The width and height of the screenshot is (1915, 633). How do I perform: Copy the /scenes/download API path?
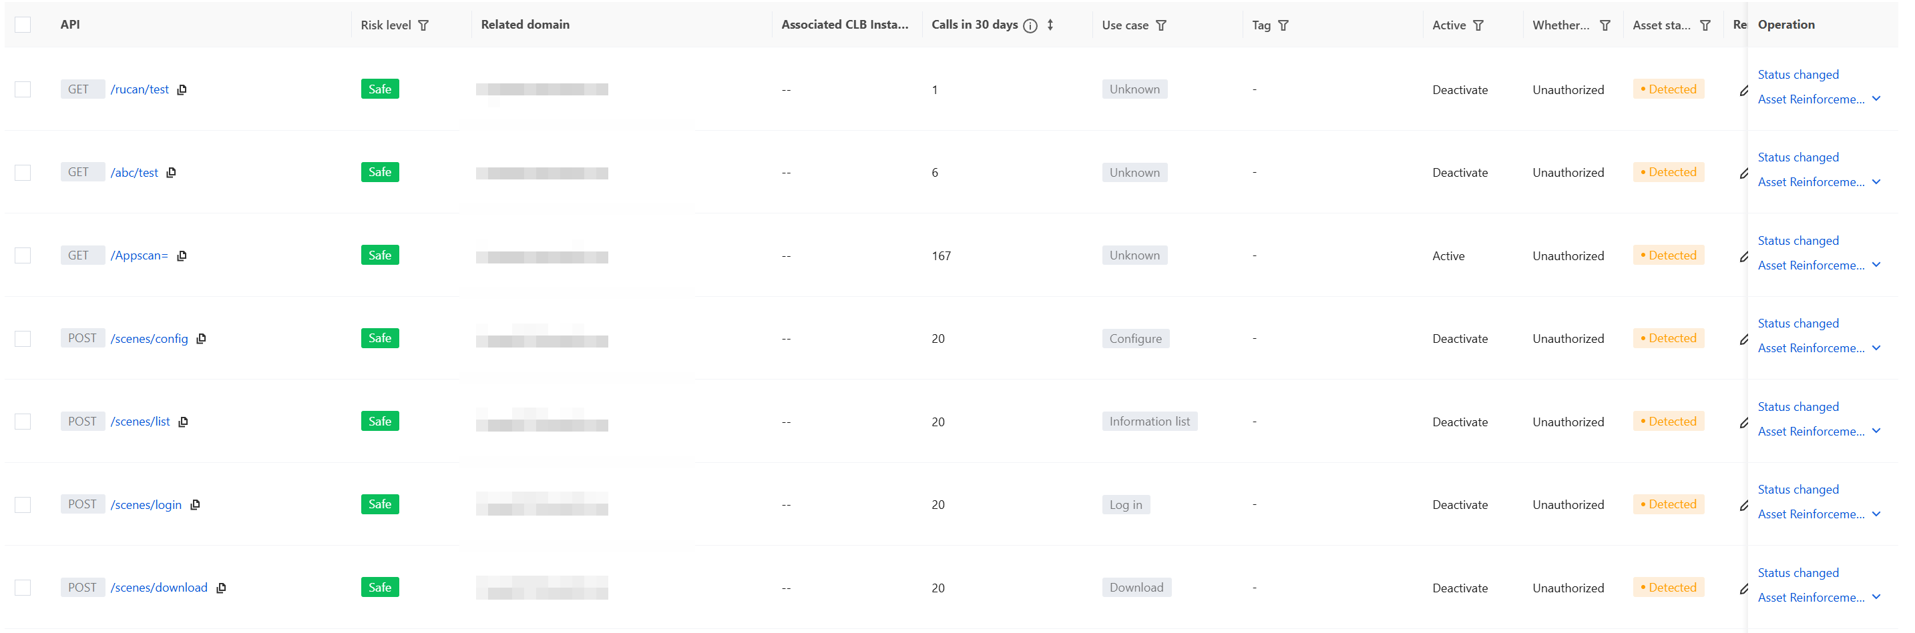click(221, 588)
